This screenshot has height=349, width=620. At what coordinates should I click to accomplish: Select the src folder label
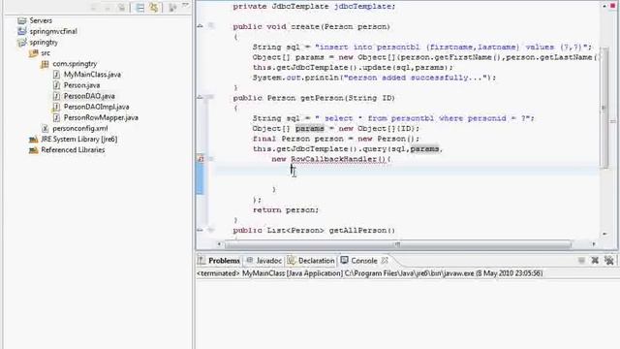point(46,52)
